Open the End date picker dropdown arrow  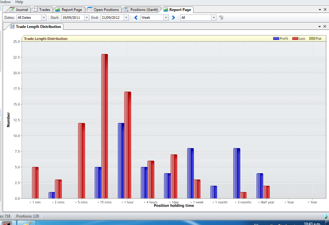[x=126, y=18]
